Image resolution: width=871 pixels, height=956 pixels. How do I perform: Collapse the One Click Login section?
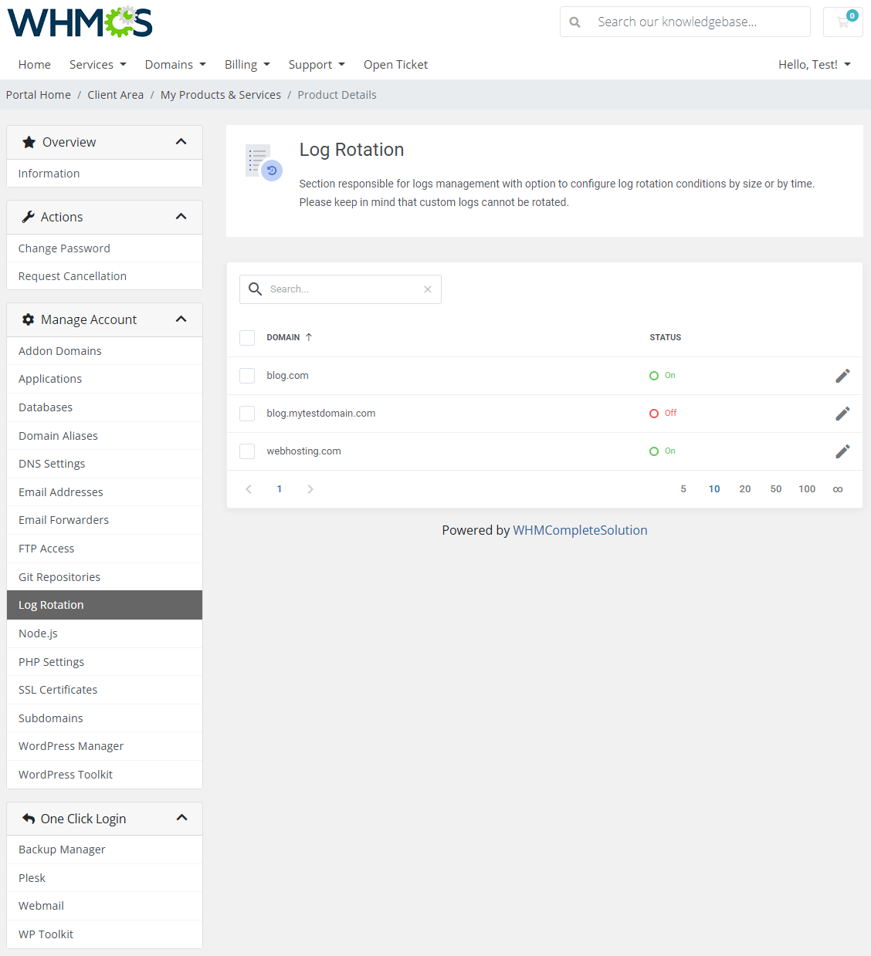pyautogui.click(x=182, y=818)
